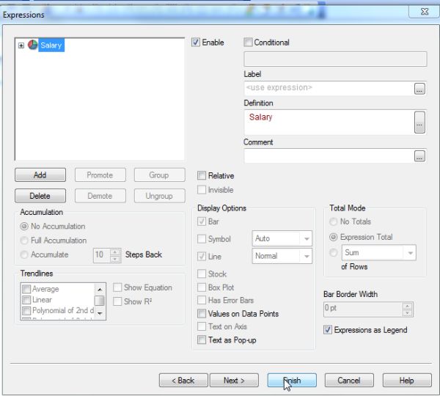The height and width of the screenshot is (396, 440).
Task: Enable Text as Pop-up checkbox
Action: [202, 340]
